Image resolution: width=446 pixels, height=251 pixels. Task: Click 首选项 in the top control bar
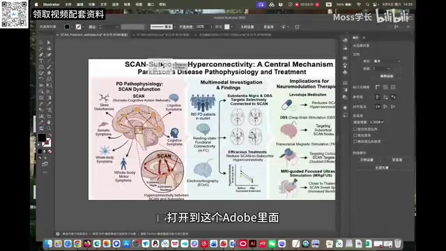(x=268, y=26)
